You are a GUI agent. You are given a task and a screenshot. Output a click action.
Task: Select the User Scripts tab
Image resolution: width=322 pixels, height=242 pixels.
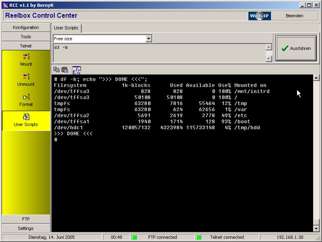click(x=66, y=28)
